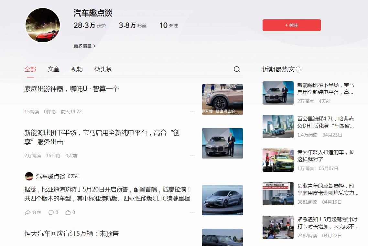Open hot article 创业青年的座驾选择

(328, 189)
